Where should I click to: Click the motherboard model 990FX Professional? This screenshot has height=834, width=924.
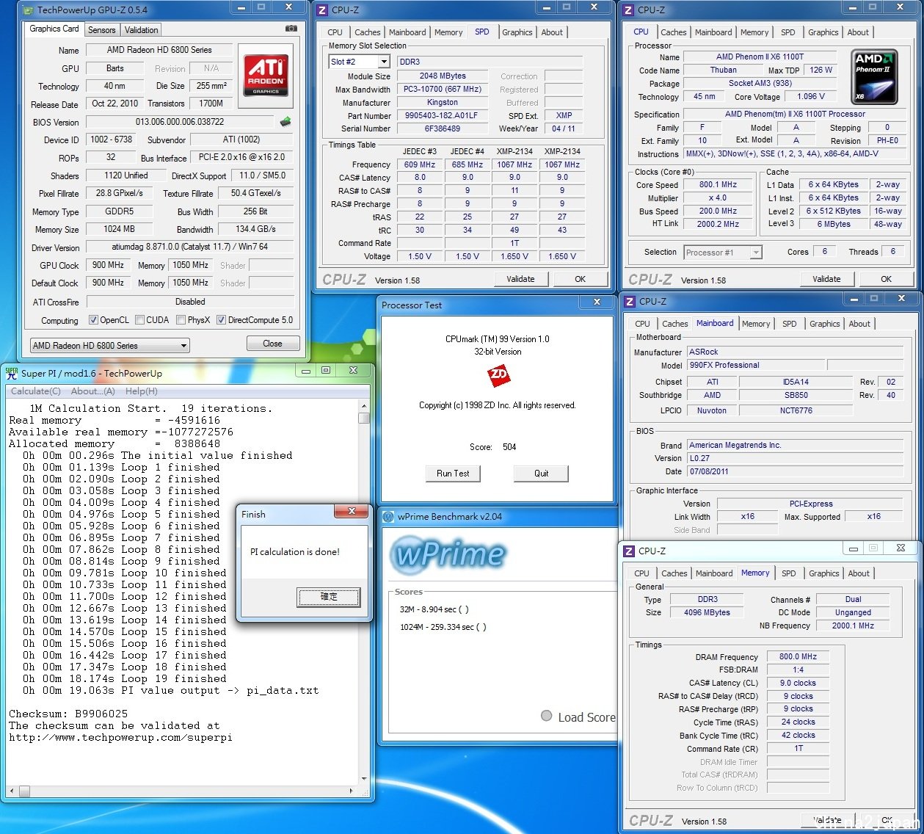click(756, 365)
